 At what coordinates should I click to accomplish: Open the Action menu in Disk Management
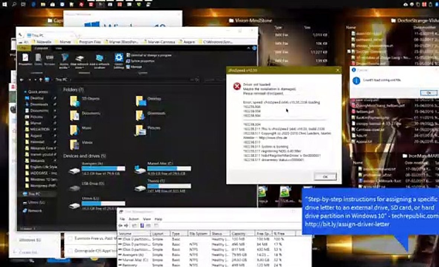pyautogui.click(x=133, y=219)
